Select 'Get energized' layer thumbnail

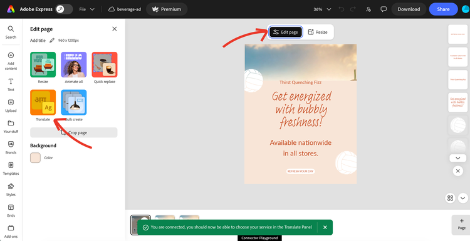(457, 102)
